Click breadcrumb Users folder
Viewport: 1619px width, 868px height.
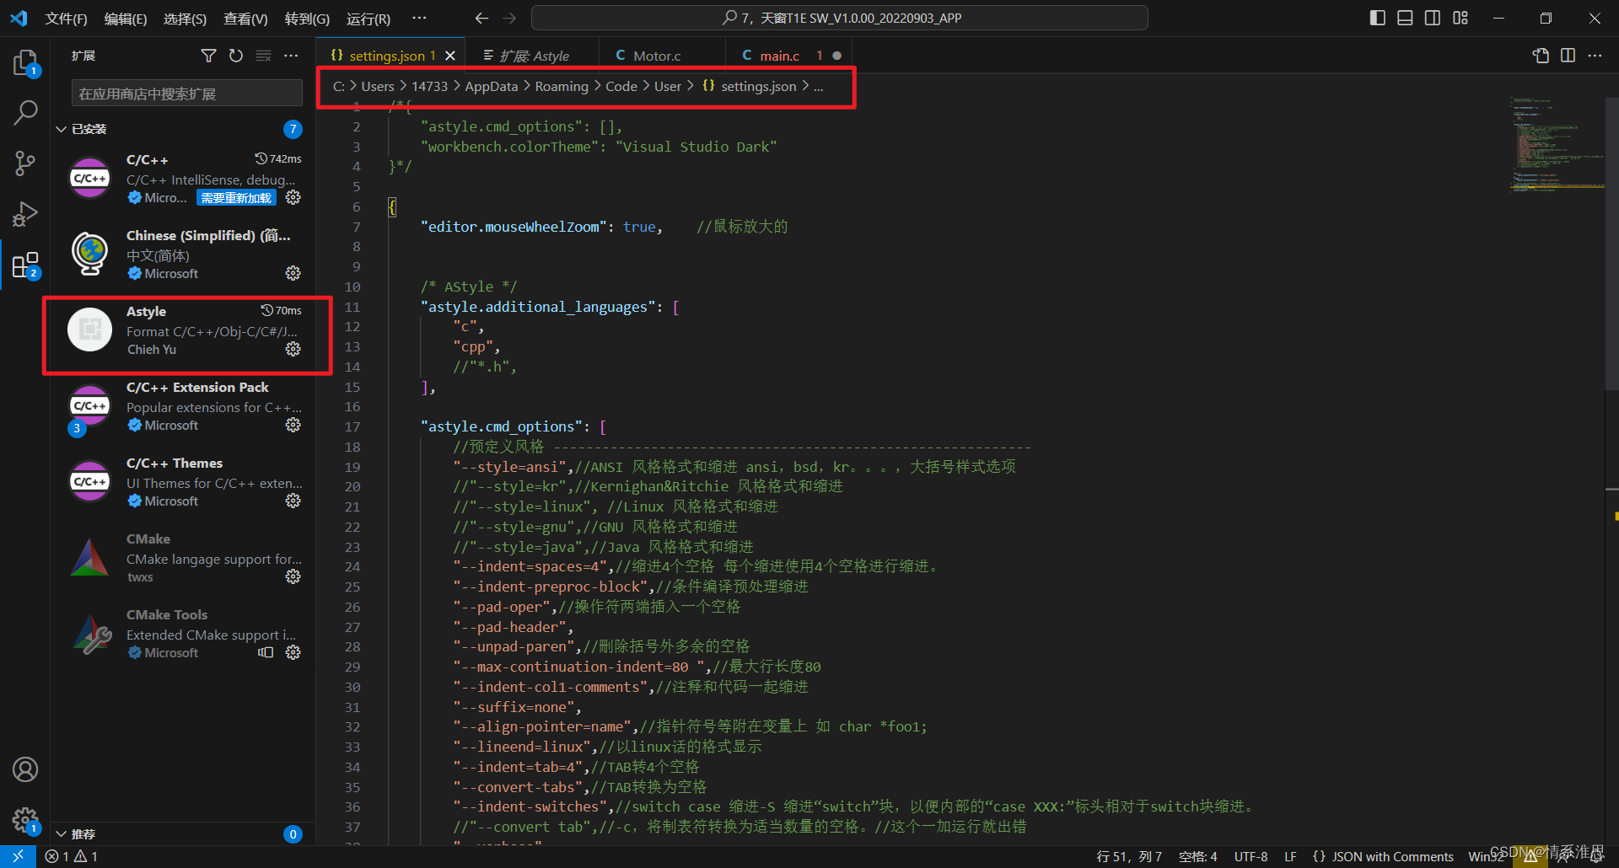click(378, 86)
